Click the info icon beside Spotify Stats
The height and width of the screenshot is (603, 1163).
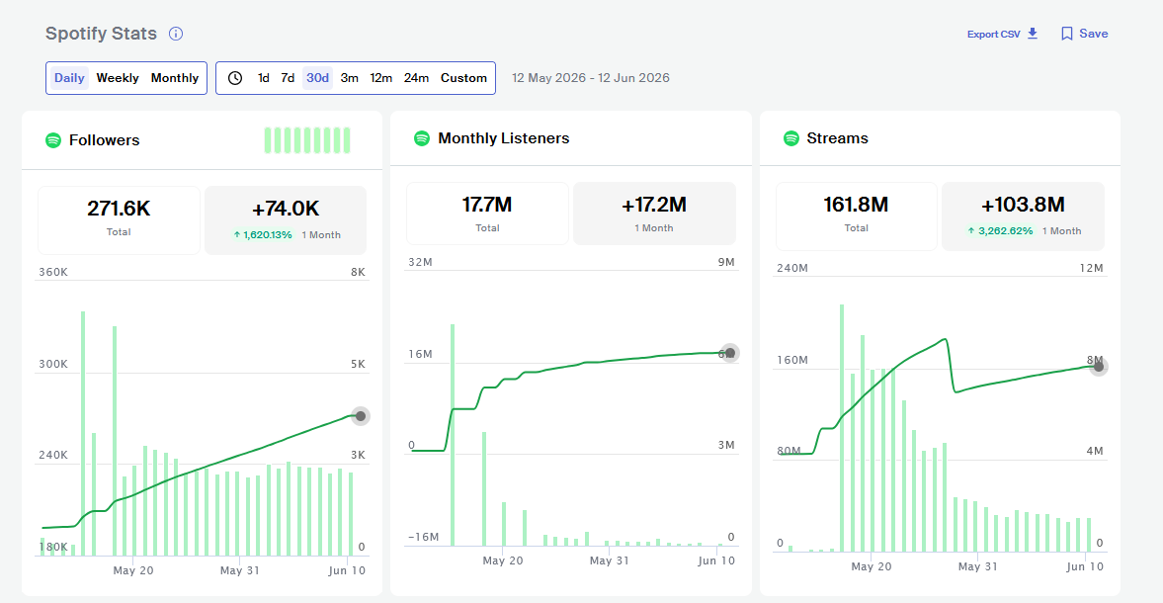pyautogui.click(x=176, y=34)
